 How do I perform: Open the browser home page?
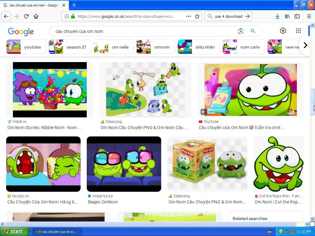(36, 17)
